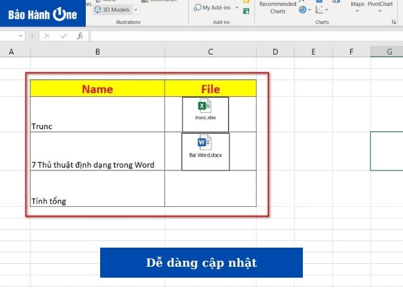Image resolution: width=403 pixels, height=288 pixels.
Task: Click the green People Graph add-in icon
Action: coord(246,11)
